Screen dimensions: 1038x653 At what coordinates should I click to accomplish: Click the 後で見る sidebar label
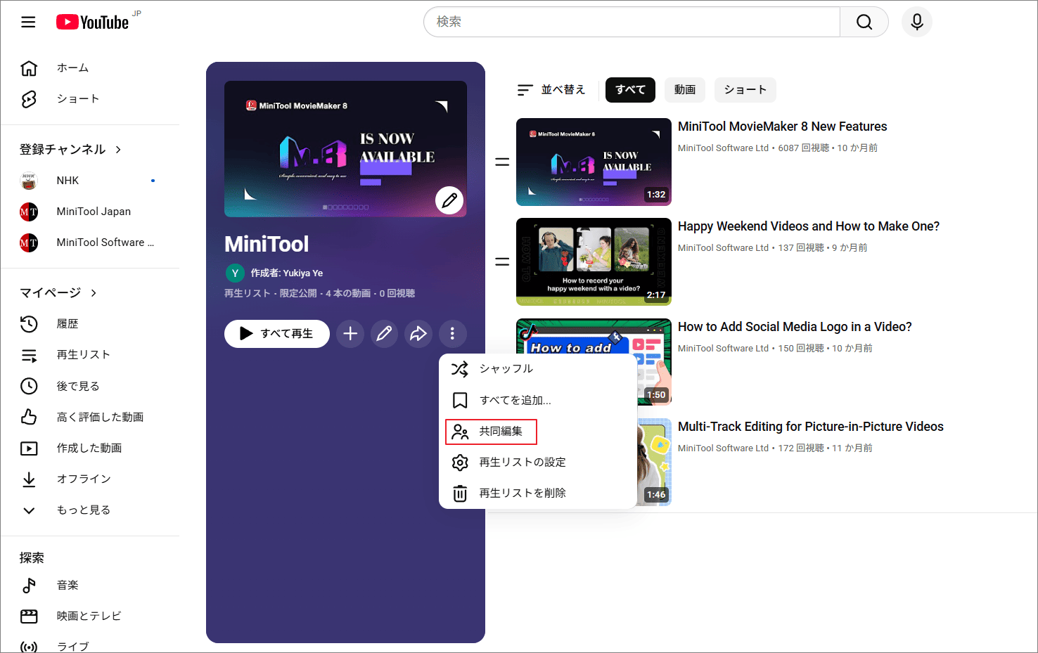[78, 386]
